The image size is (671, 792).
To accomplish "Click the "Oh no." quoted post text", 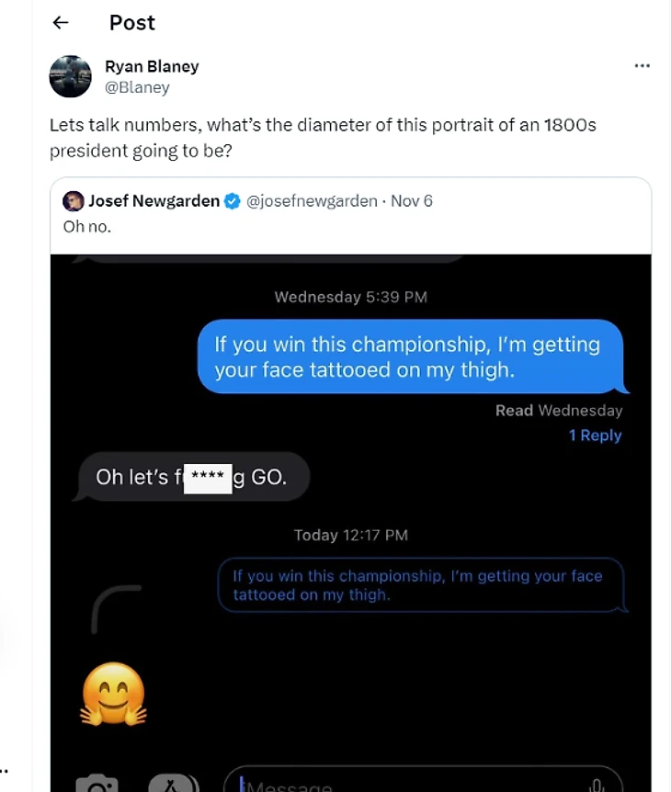I will click(x=87, y=225).
